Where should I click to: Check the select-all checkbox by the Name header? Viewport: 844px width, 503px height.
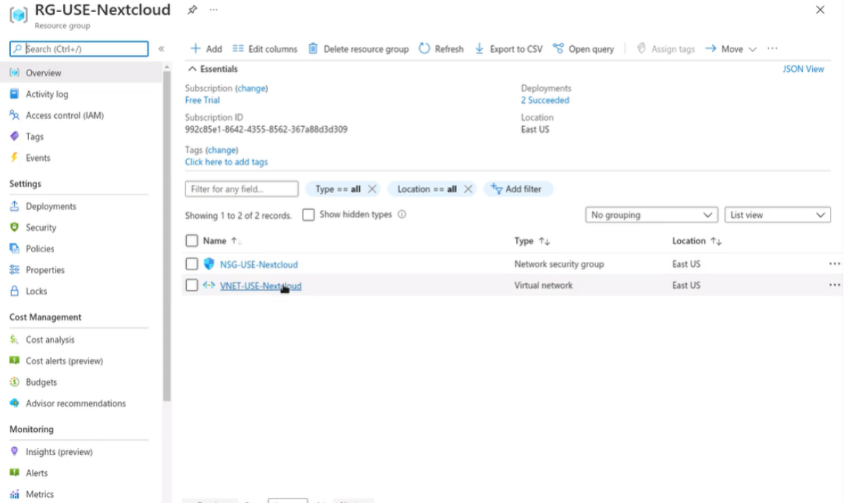pos(191,240)
